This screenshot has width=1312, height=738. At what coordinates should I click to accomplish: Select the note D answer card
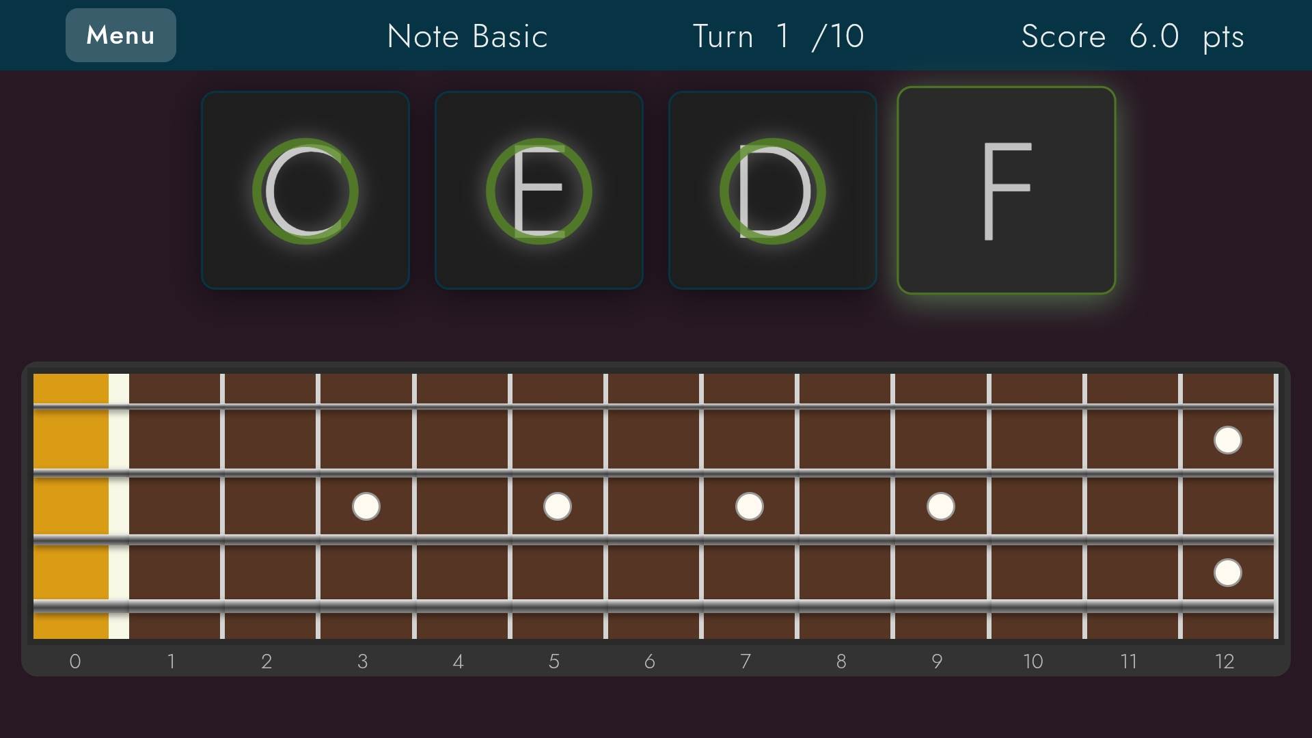[x=772, y=191]
